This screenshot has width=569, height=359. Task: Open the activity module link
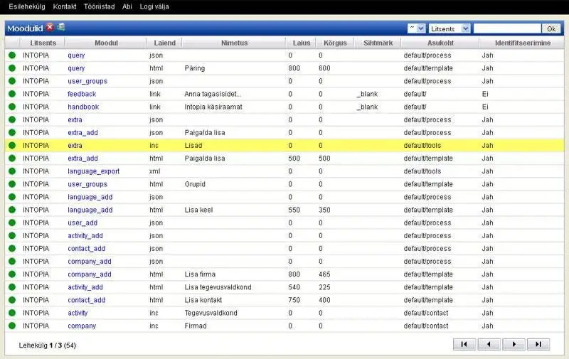point(78,313)
